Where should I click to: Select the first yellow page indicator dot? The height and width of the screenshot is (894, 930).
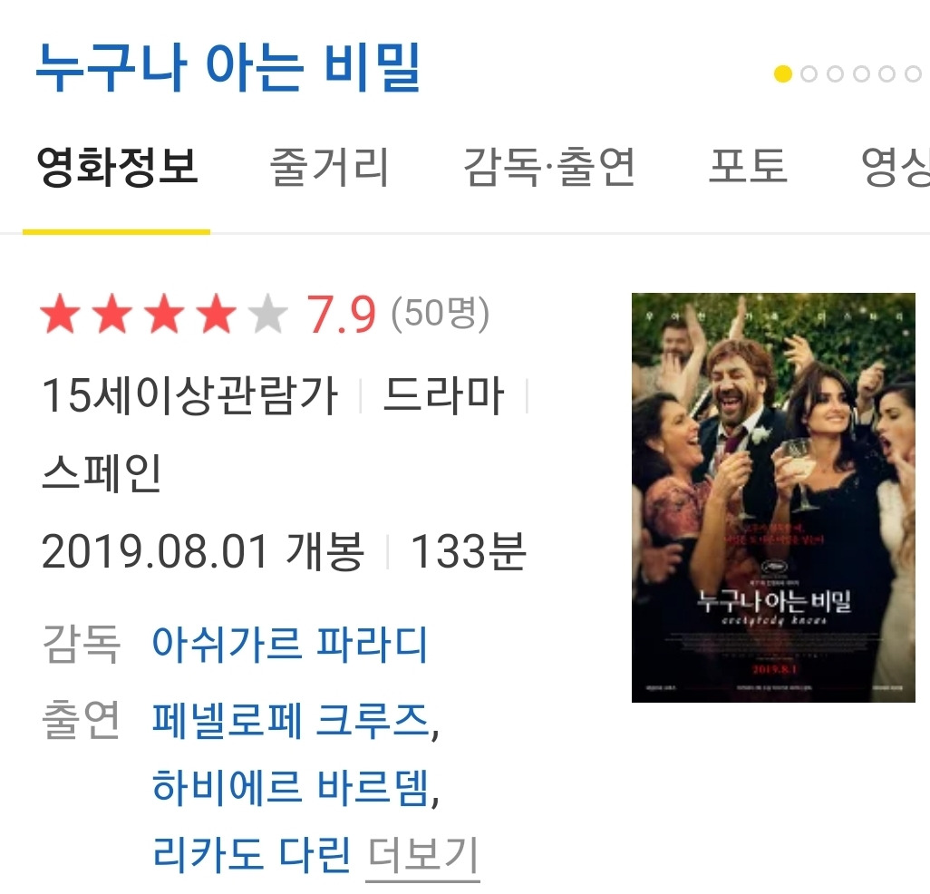tap(783, 74)
